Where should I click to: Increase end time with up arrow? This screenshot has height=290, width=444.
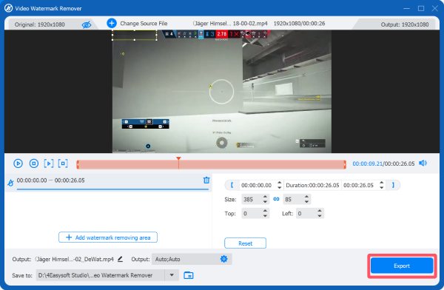click(x=381, y=183)
